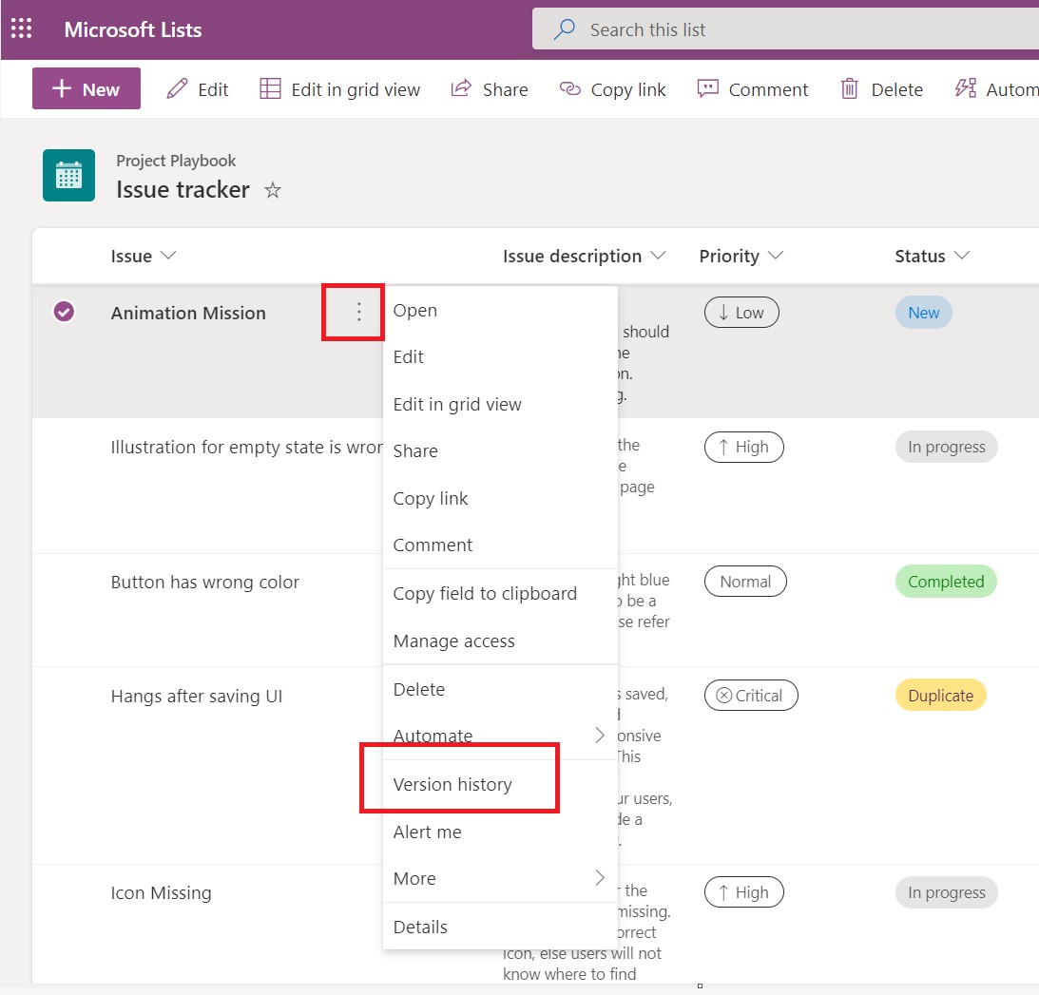
Task: Favorite the Issue tracker list with star
Action: (272, 191)
